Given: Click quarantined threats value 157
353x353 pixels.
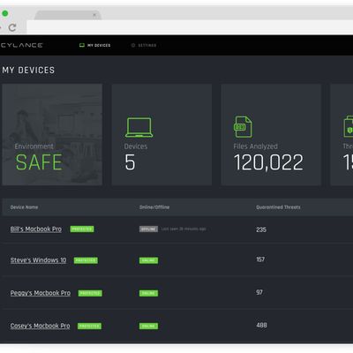Looking at the screenshot, I should point(260,259).
